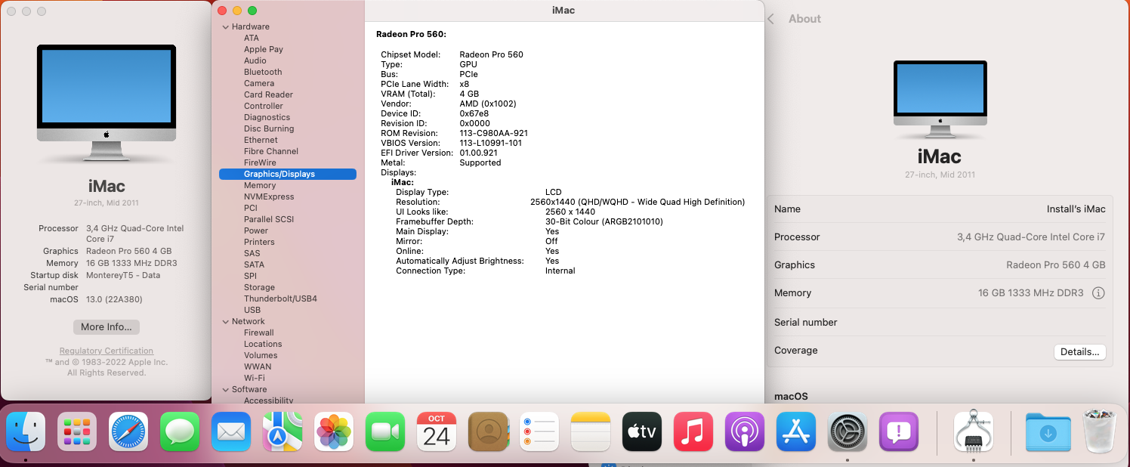The image size is (1130, 467).
Task: Click More Info button
Action: pos(107,327)
